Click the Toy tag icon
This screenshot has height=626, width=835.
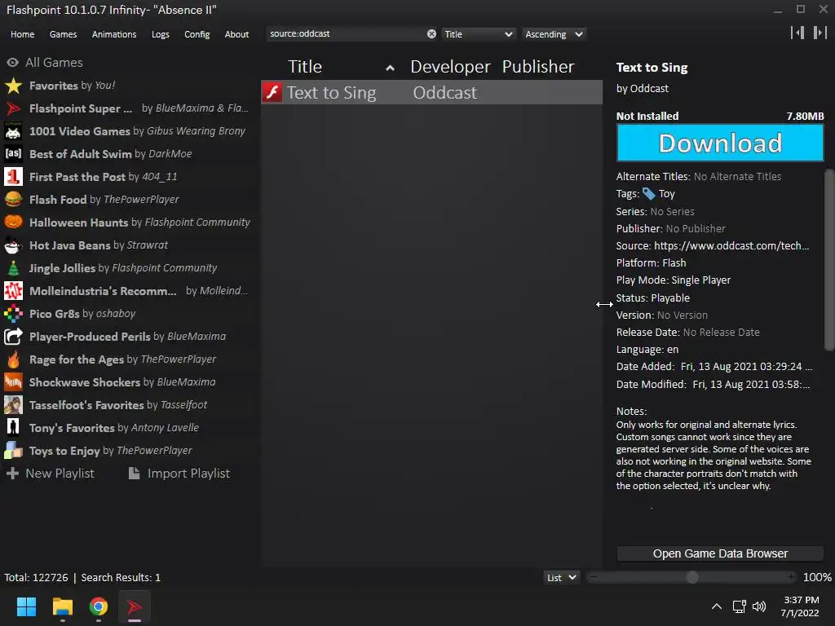click(x=648, y=194)
